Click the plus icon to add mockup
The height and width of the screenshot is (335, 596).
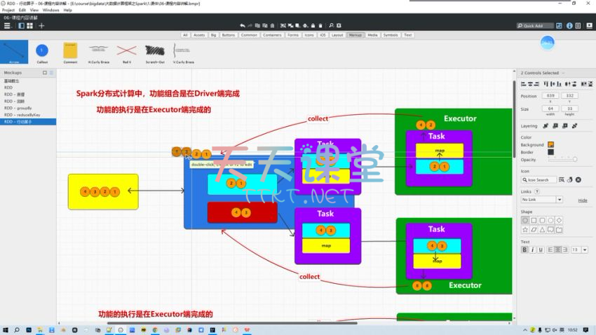pos(41,26)
